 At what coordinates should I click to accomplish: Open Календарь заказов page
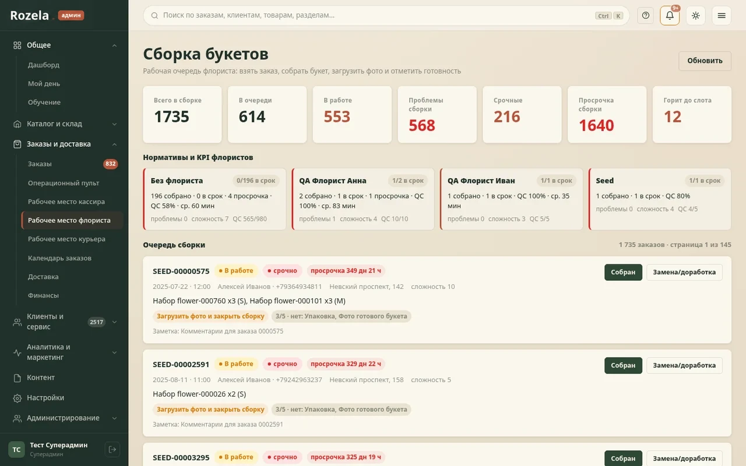coord(72,258)
